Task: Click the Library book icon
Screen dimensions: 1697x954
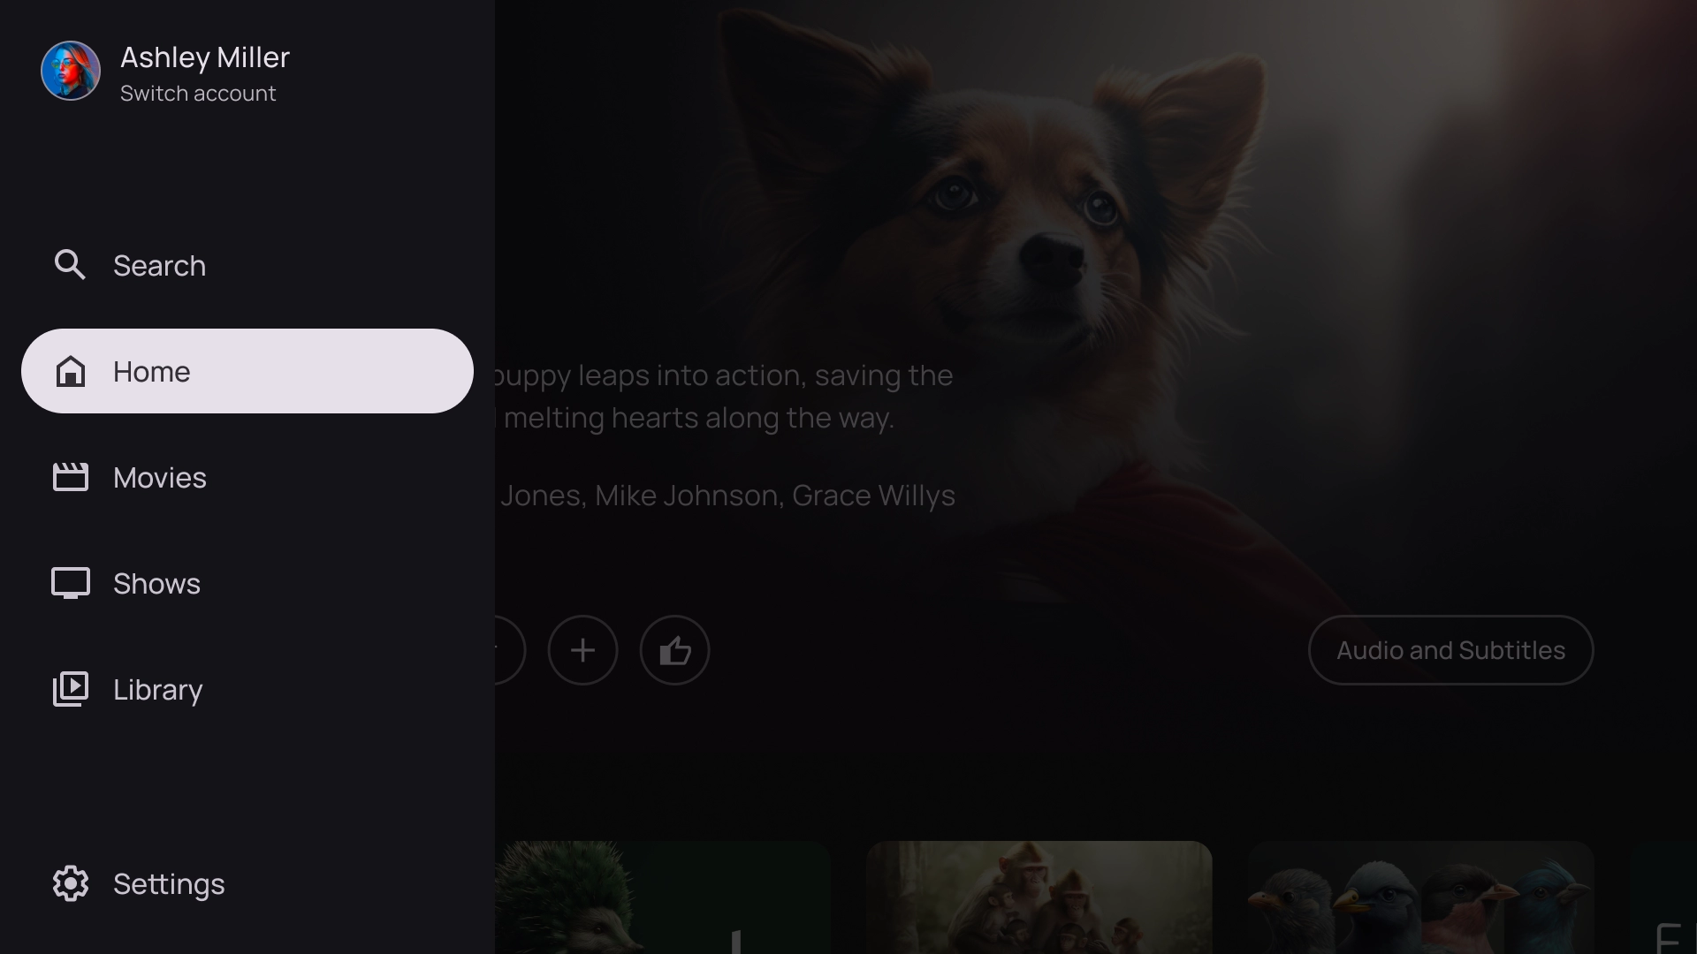Action: coord(70,688)
